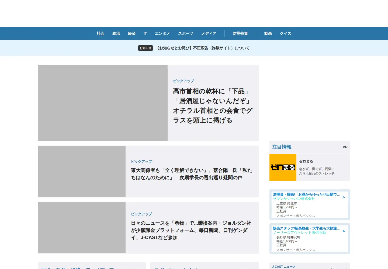The height and width of the screenshot is (269, 388).
Task: Click the arrow on the 清掃員 job ad
Action: 344,197
